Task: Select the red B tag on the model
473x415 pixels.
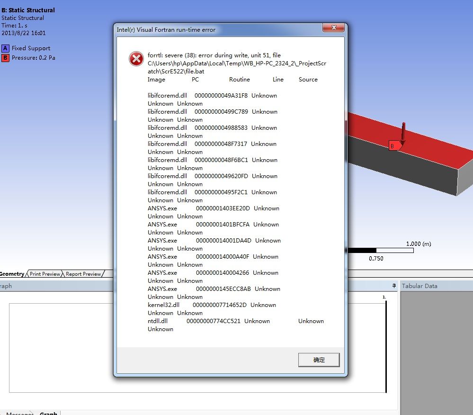Action: (393, 146)
